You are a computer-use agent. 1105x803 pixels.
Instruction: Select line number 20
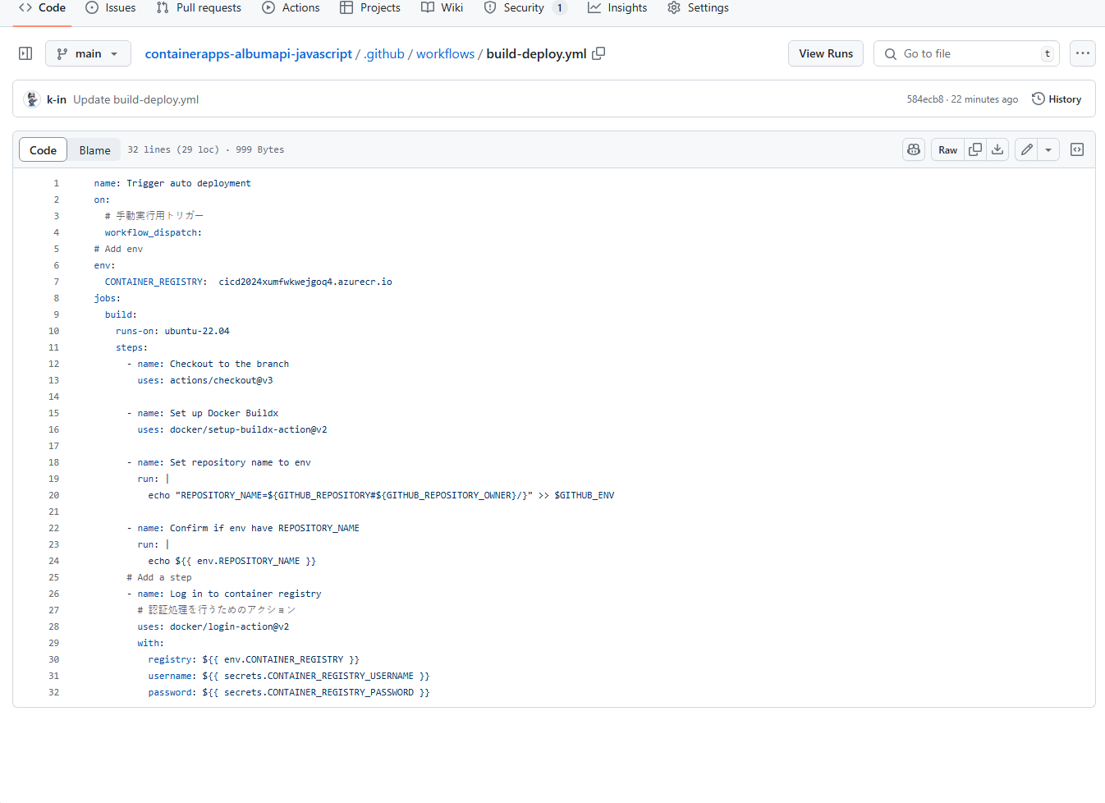(x=53, y=495)
